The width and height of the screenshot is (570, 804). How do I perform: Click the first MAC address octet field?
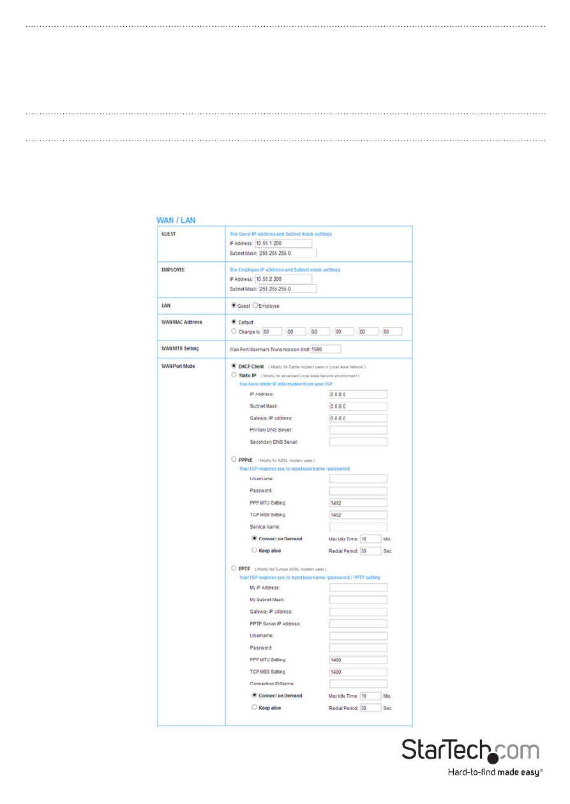(272, 331)
